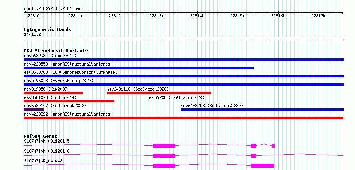Open the red nsv4220392 gnomADStructuralVariants bar
The height and width of the screenshot is (170, 355).
(x=183, y=118)
